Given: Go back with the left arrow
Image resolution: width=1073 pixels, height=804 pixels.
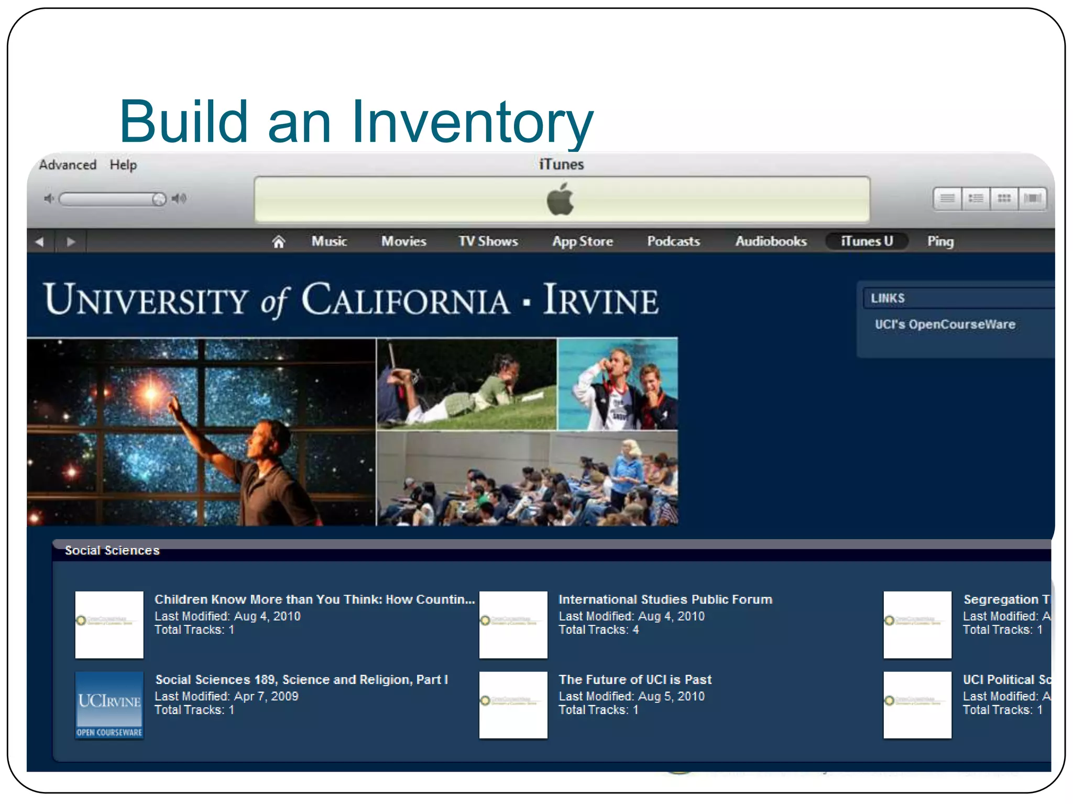Looking at the screenshot, I should [40, 242].
